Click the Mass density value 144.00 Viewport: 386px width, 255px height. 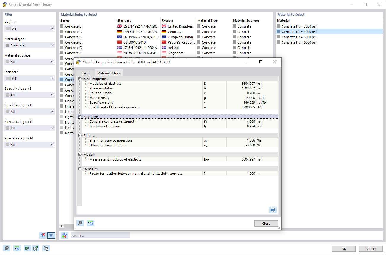point(250,98)
